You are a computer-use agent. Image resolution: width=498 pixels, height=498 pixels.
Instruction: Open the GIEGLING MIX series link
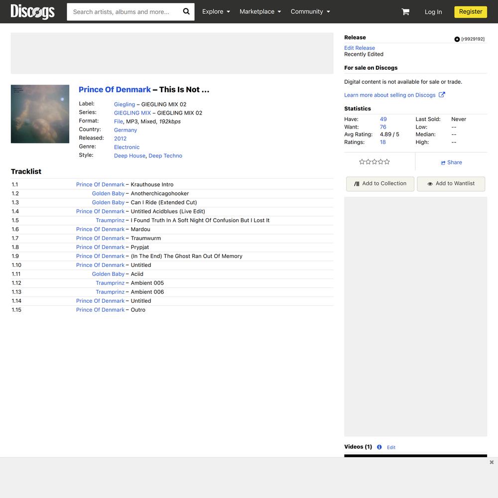pos(132,113)
